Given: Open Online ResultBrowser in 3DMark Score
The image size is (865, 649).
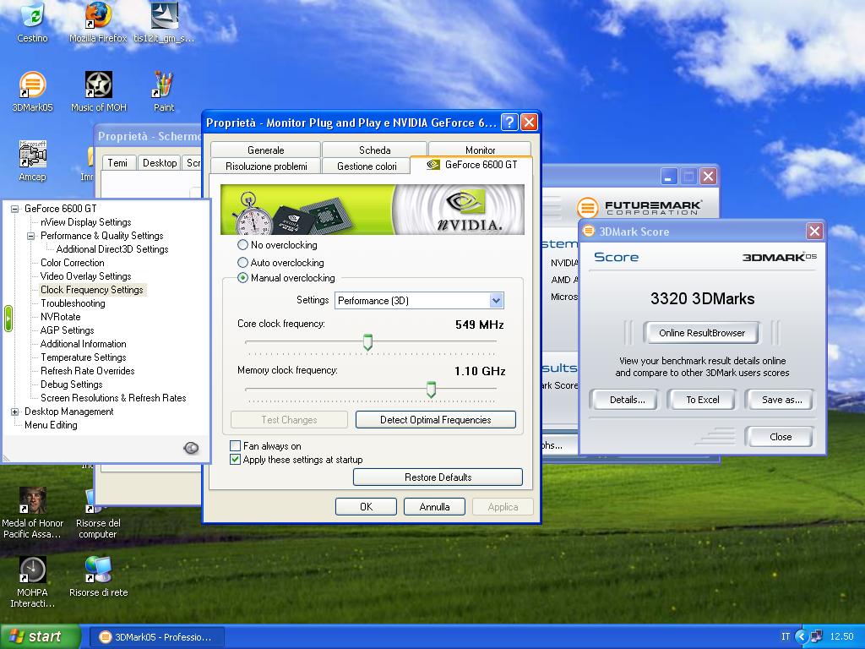Looking at the screenshot, I should pos(702,333).
